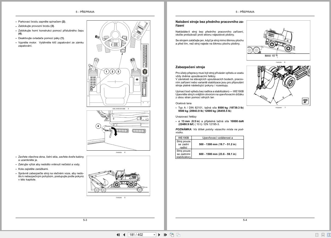The width and height of the screenshot is (331, 238).
Task: Jump to the last page
Action: pos(165,235)
